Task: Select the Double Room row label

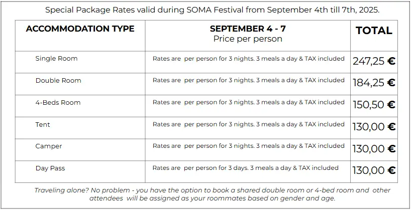Action: click(x=58, y=80)
